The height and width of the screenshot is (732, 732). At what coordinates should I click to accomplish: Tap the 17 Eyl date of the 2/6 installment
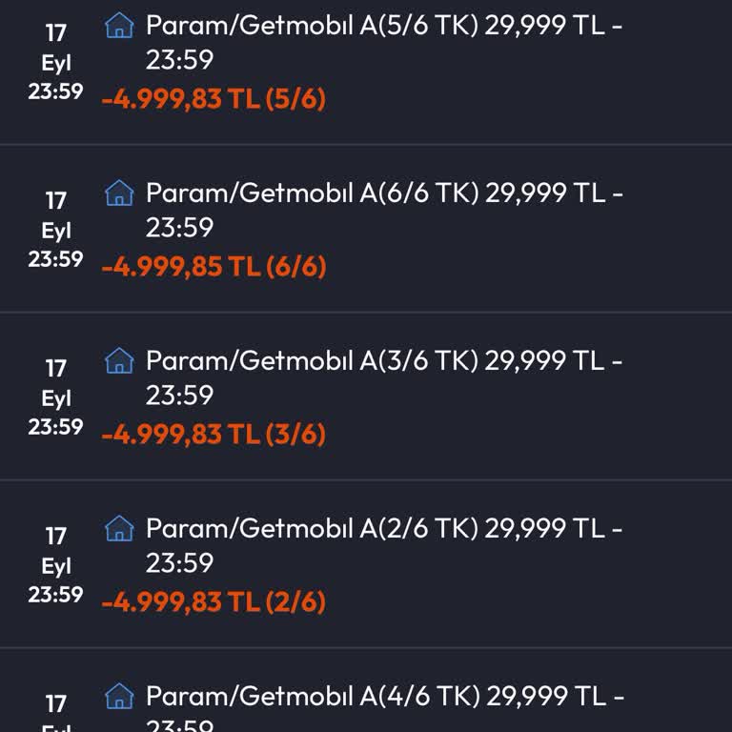coord(56,551)
